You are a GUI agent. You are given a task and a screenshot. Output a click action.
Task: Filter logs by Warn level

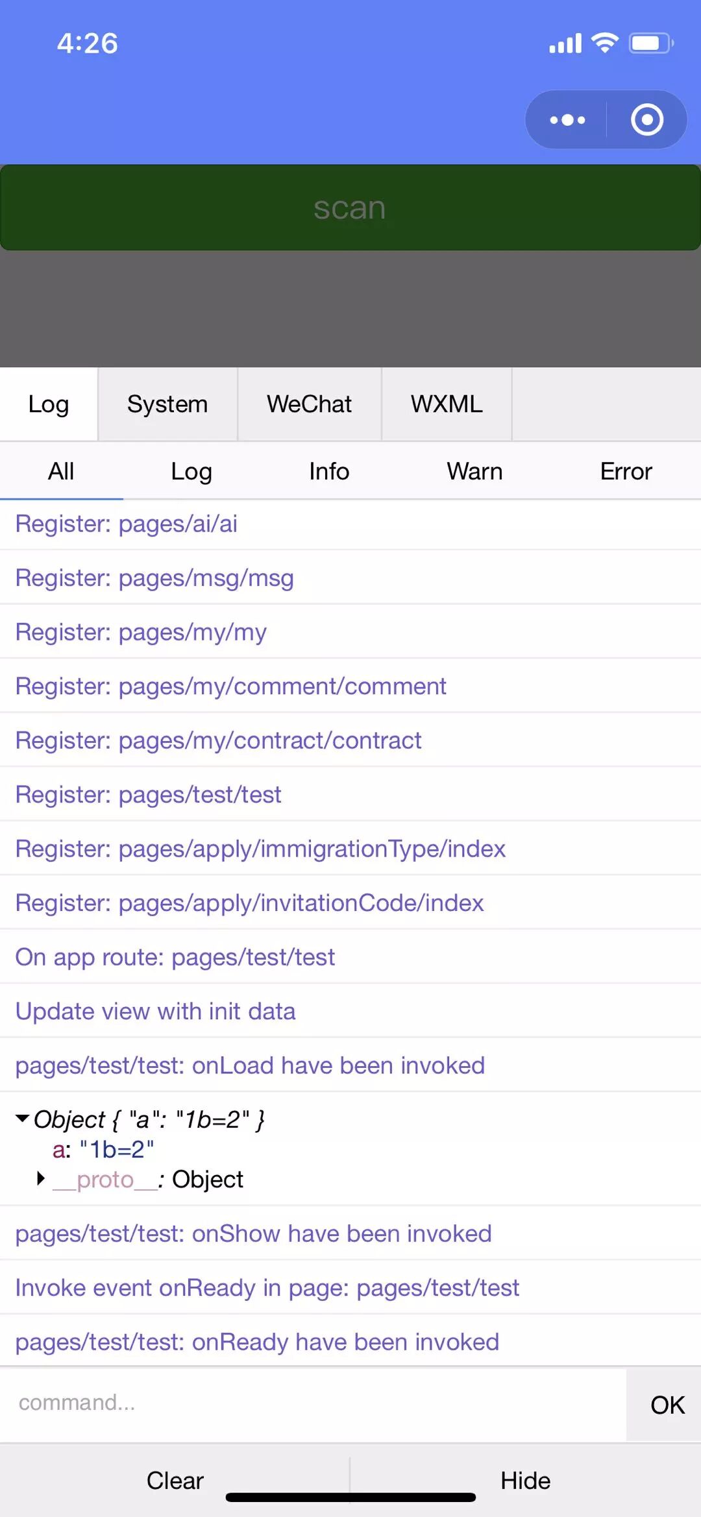click(474, 472)
